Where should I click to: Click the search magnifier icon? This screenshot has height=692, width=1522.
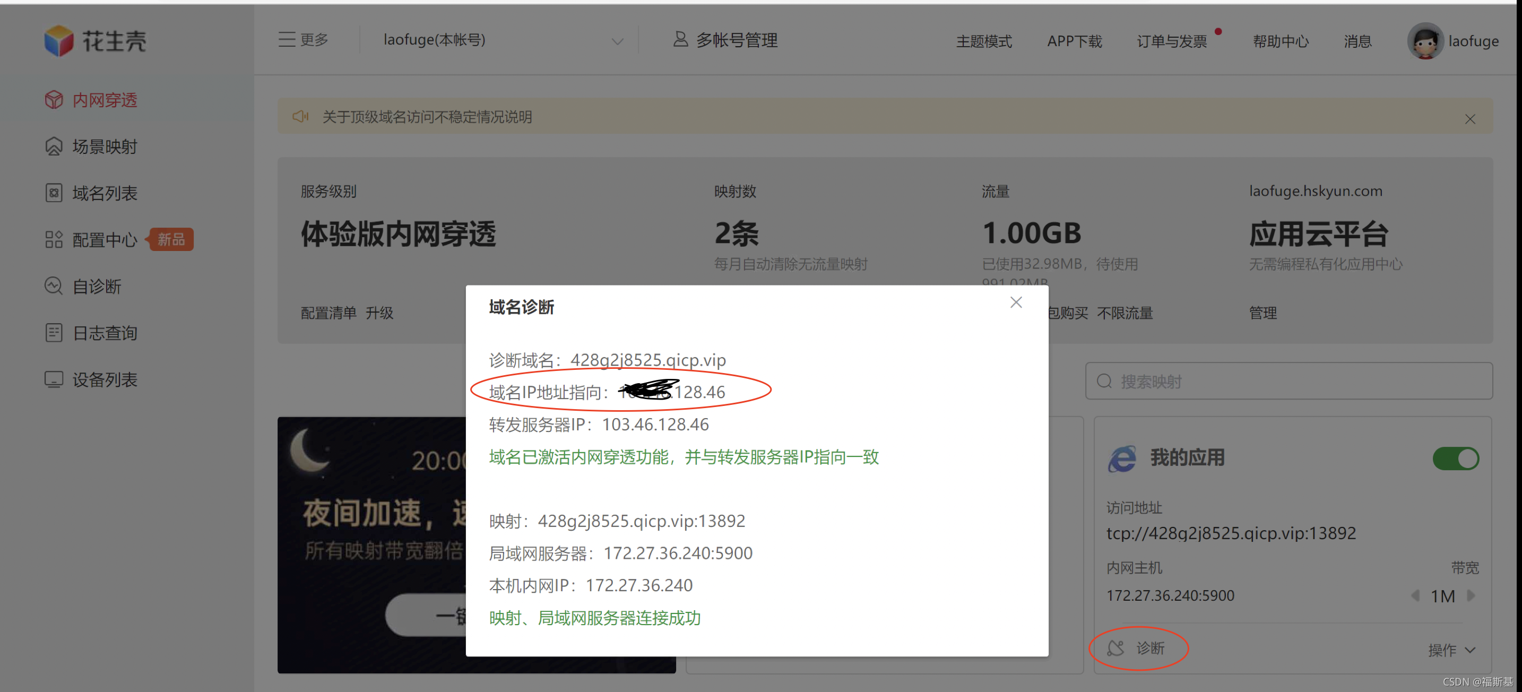[1104, 381]
